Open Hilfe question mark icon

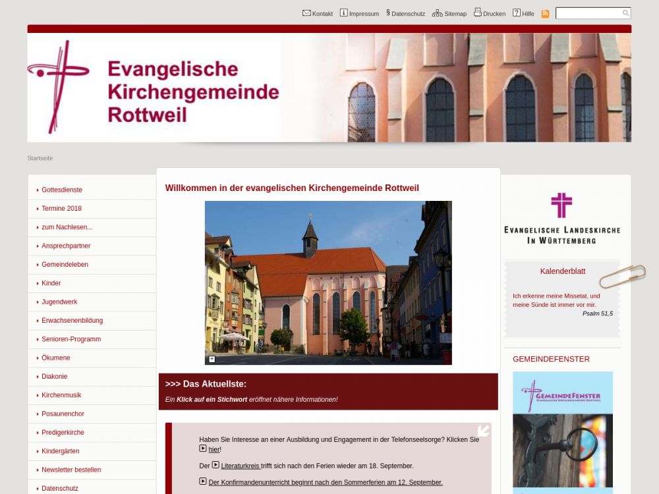tap(517, 13)
